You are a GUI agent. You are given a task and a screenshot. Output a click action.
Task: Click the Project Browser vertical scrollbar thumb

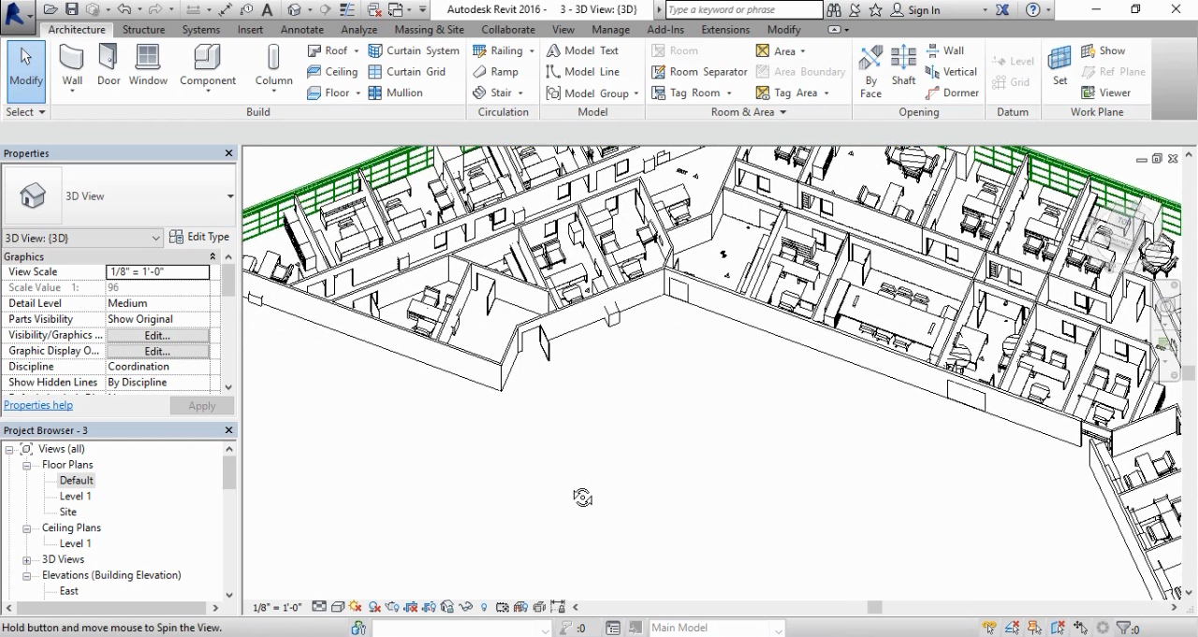(x=229, y=473)
